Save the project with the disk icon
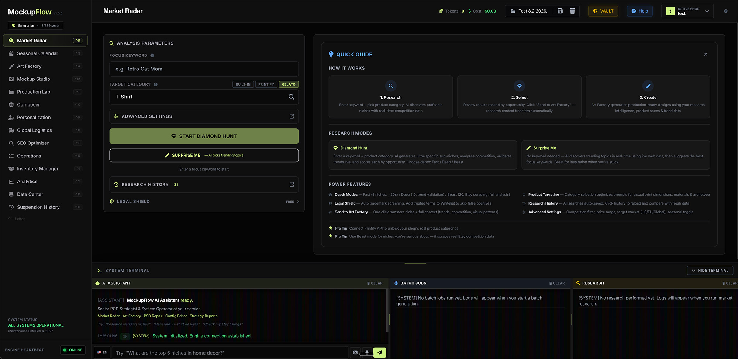Viewport: 738px width, 359px height. pos(560,11)
